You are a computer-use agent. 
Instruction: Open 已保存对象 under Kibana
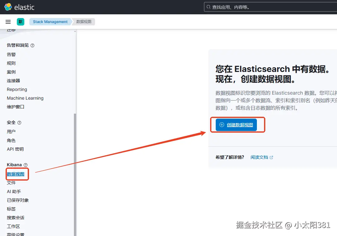click(18, 201)
